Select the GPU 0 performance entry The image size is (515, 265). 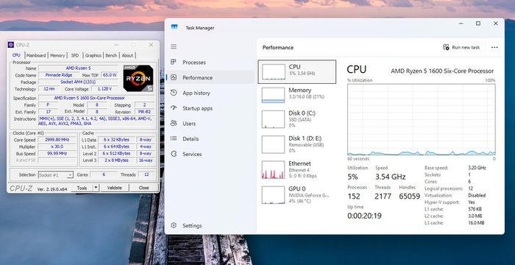coord(297,194)
